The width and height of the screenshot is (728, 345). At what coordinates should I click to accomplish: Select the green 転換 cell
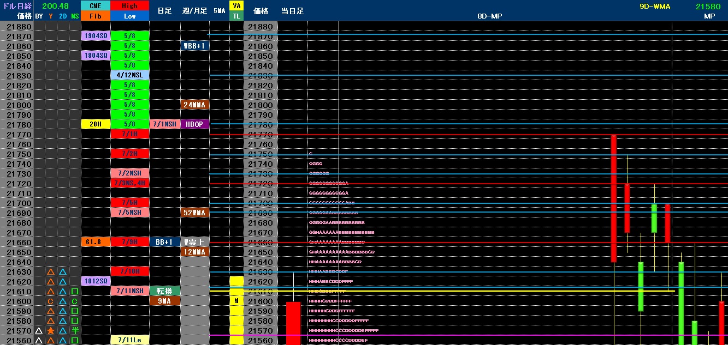click(164, 291)
